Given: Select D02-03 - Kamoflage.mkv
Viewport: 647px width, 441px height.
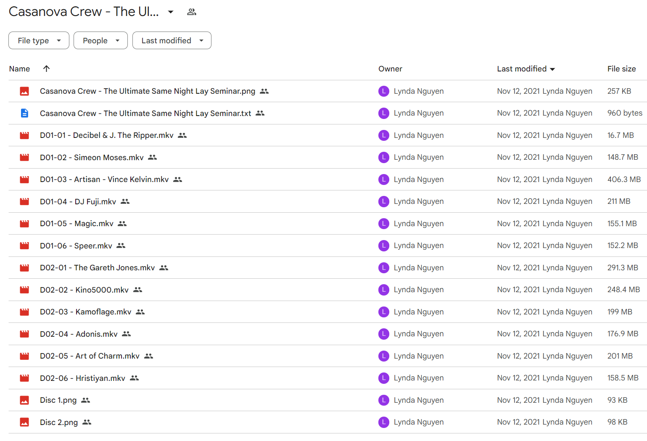Looking at the screenshot, I should (86, 312).
